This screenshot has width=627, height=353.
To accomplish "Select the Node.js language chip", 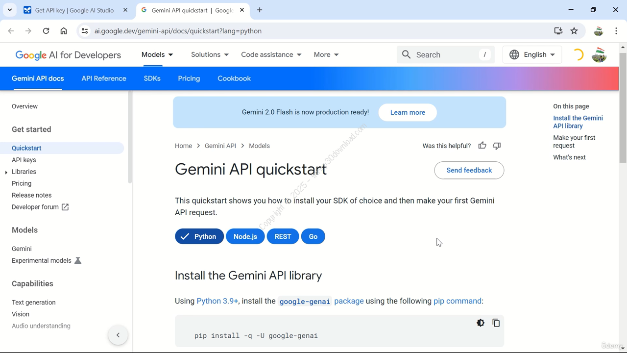I will [x=245, y=236].
